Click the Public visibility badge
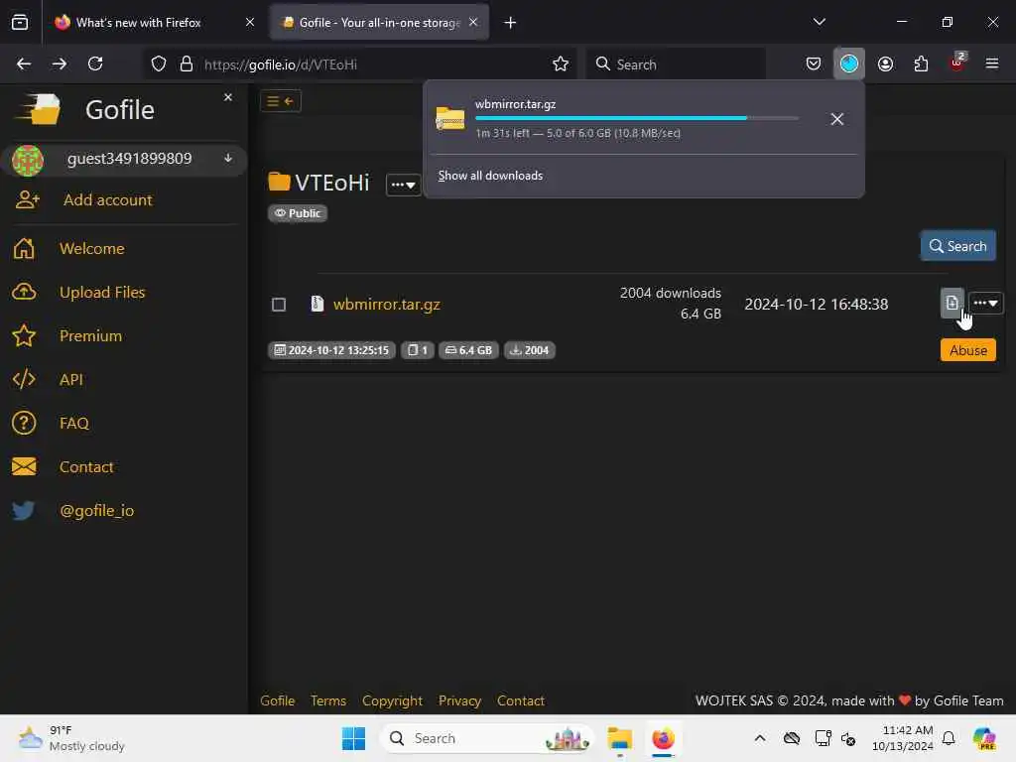Screen dimensions: 1016x762 click(298, 213)
